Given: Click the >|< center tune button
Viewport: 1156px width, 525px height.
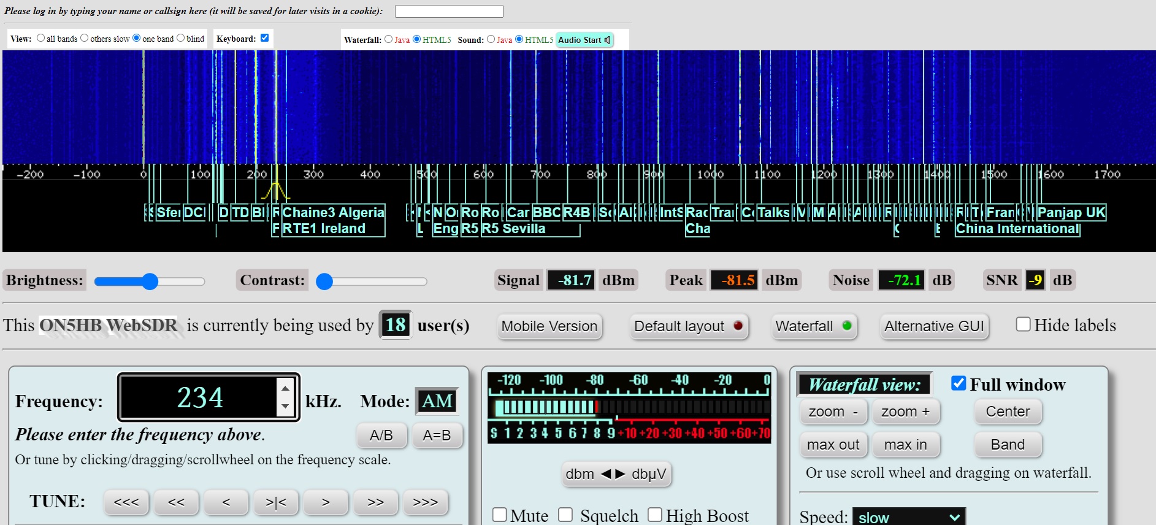Looking at the screenshot, I should [x=276, y=502].
